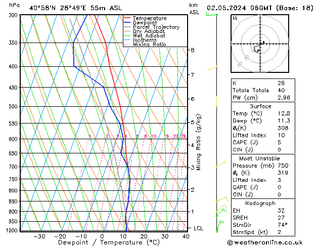318x246 pixels.
Task: Click the SREH value 27
Action: [281, 218]
